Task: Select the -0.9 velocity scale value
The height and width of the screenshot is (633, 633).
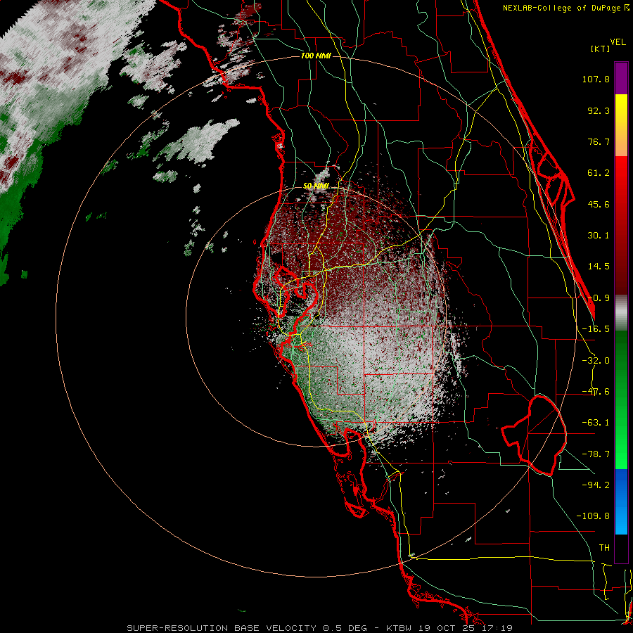Action: point(599,298)
